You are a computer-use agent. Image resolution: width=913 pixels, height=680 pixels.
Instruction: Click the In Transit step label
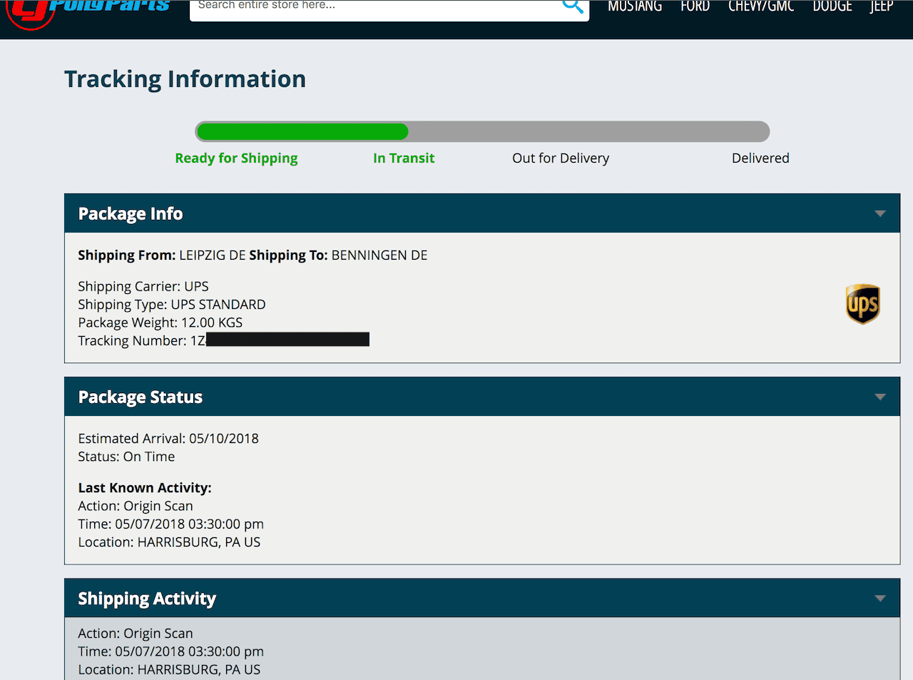pyautogui.click(x=404, y=158)
